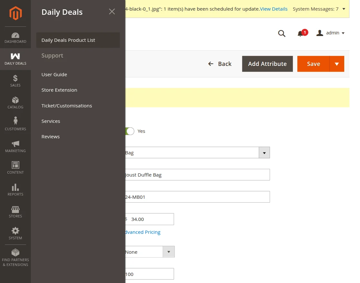Open the Advanced Pricing link
The height and width of the screenshot is (283, 360).
(142, 232)
